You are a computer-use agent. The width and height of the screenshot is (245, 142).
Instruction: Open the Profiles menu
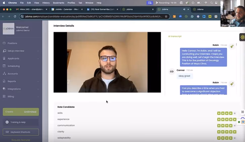click(x=71, y=3)
